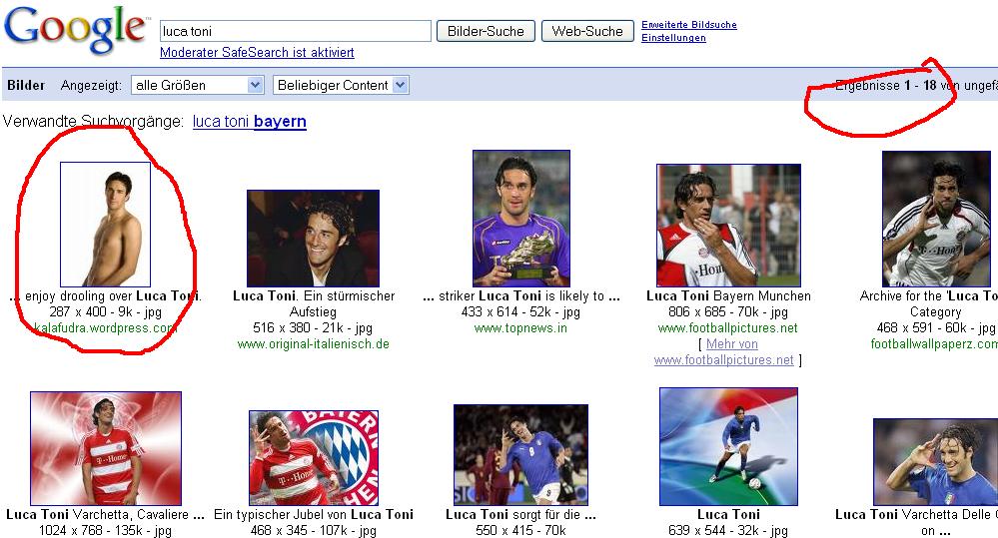
Task: Click 'Mehr von www.footballpictures.net' link
Action: click(x=726, y=352)
